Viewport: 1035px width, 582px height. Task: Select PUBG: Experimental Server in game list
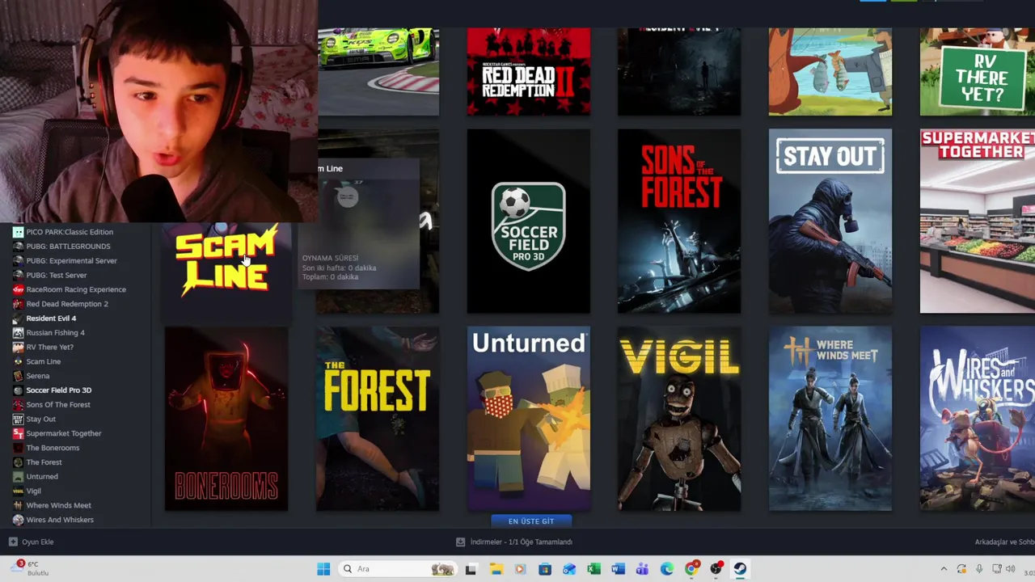click(x=71, y=261)
